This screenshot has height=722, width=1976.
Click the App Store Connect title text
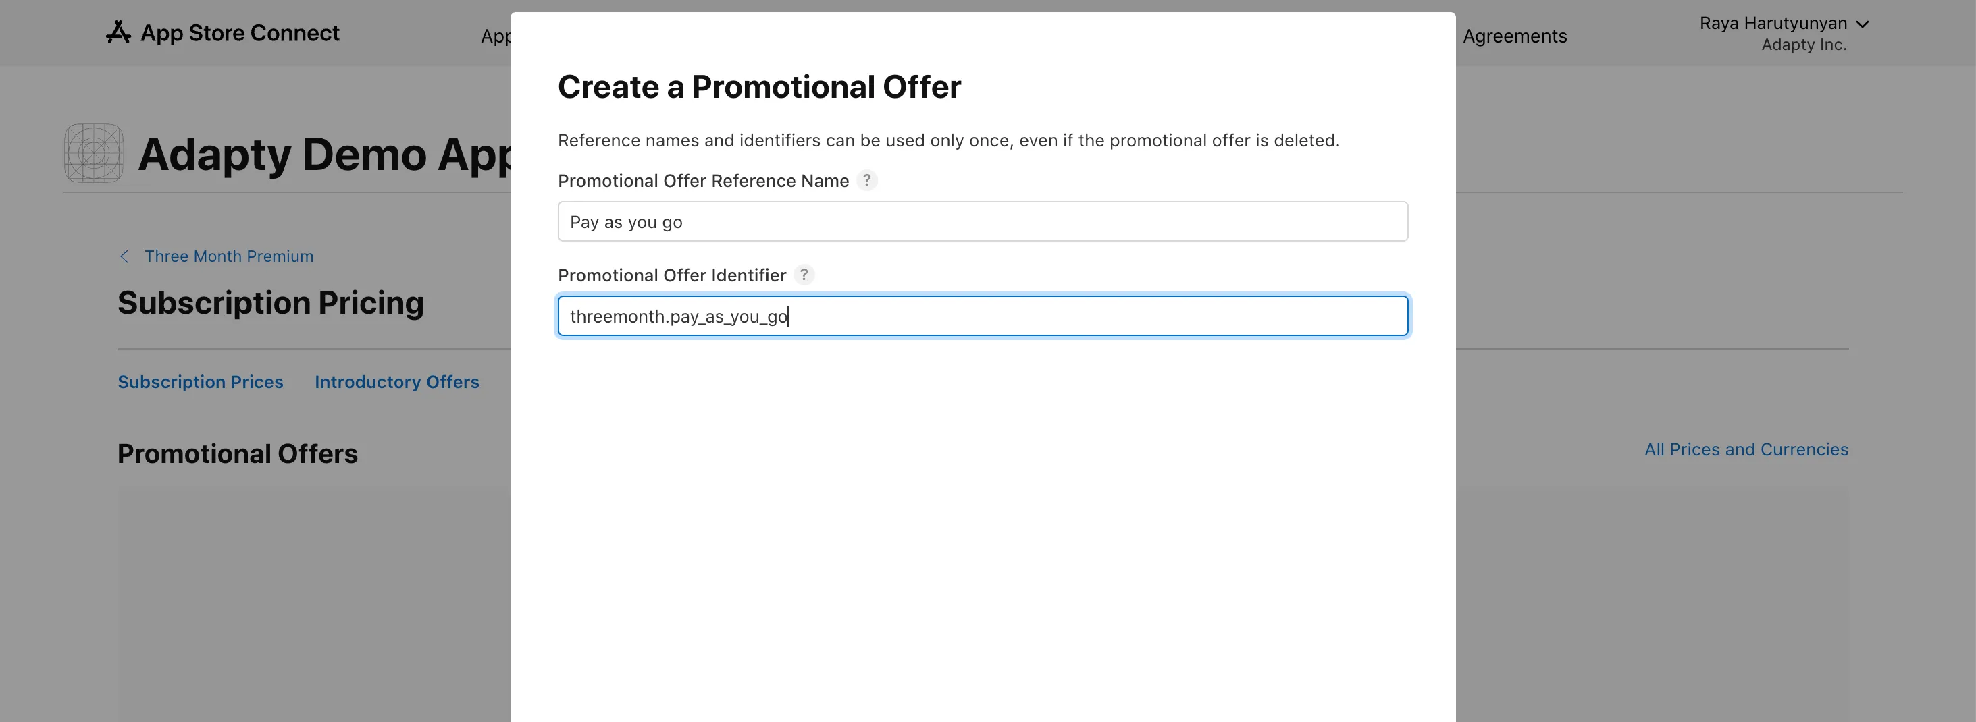coord(239,33)
